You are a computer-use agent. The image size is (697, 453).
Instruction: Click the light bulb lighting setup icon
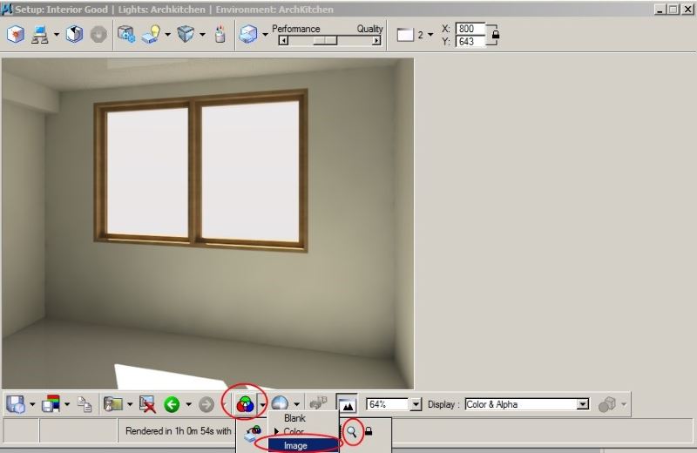click(150, 35)
